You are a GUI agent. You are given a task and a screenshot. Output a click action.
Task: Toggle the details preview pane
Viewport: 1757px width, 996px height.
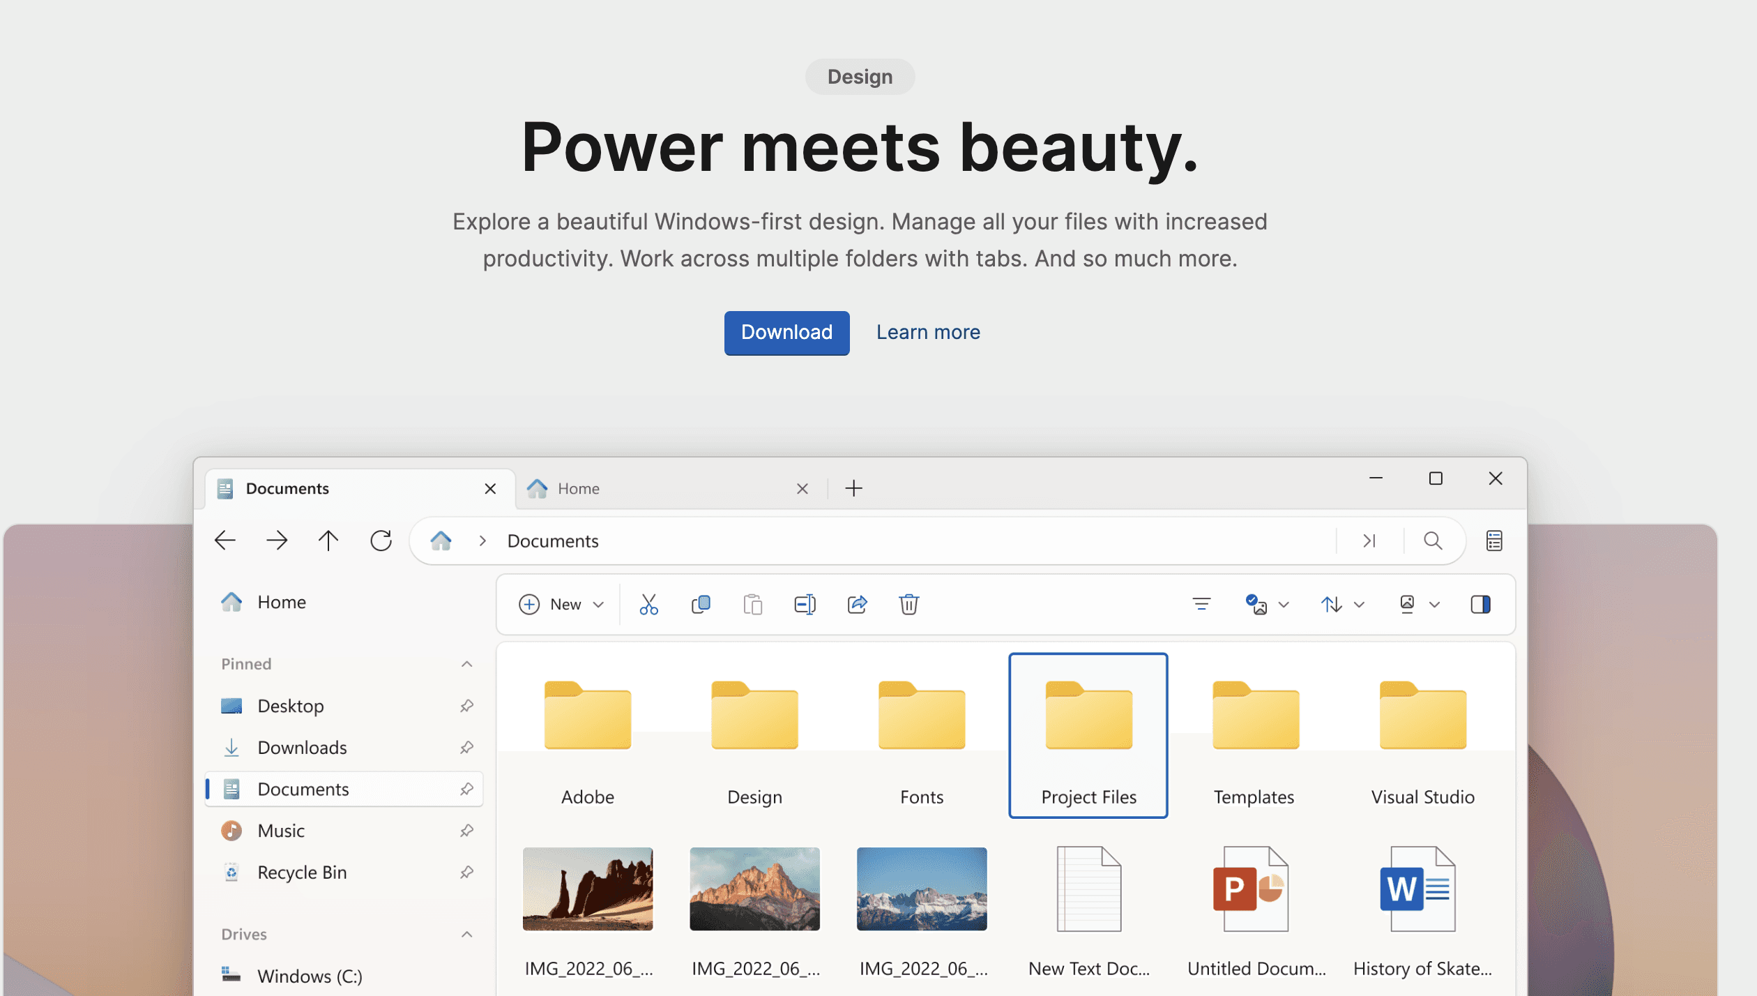point(1480,604)
